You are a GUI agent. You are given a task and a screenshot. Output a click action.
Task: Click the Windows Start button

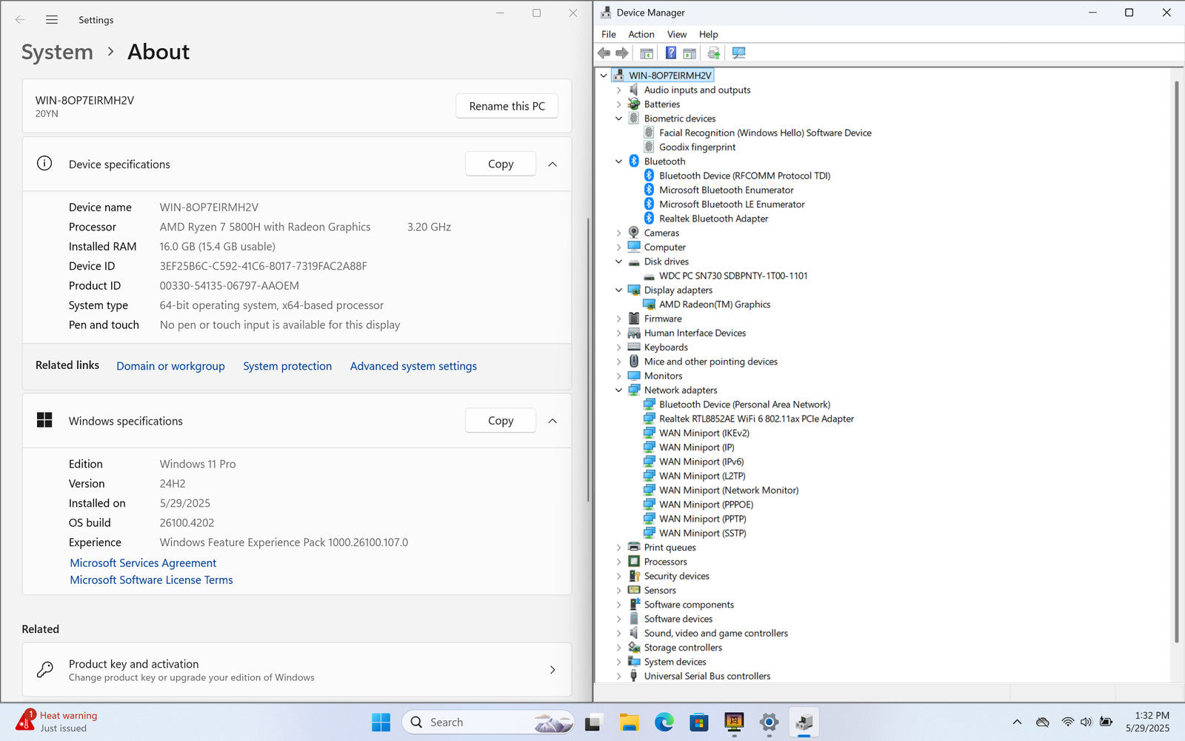[x=381, y=722]
